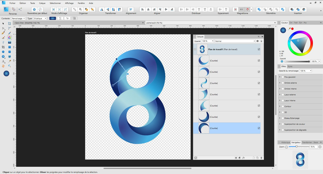Switch to pixhelios23 document tab
This screenshot has height=174, width=323.
tap(154, 23)
